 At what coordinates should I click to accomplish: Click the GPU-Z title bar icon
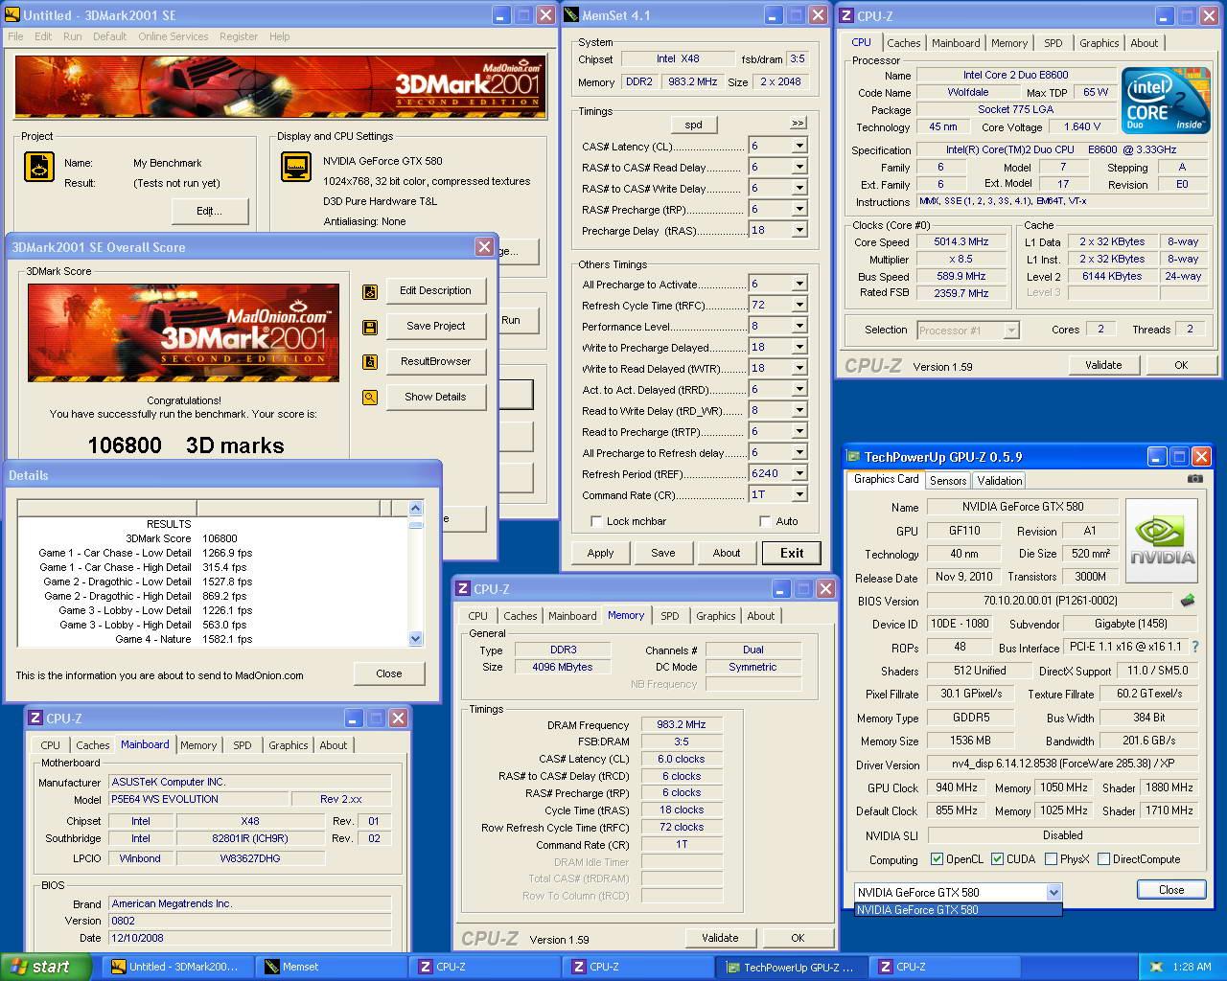click(x=853, y=457)
